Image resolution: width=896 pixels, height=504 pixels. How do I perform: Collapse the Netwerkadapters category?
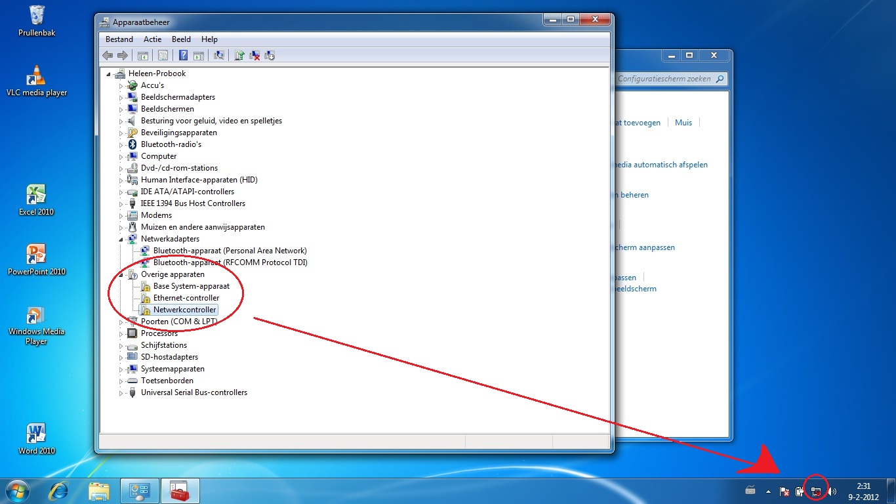click(121, 240)
